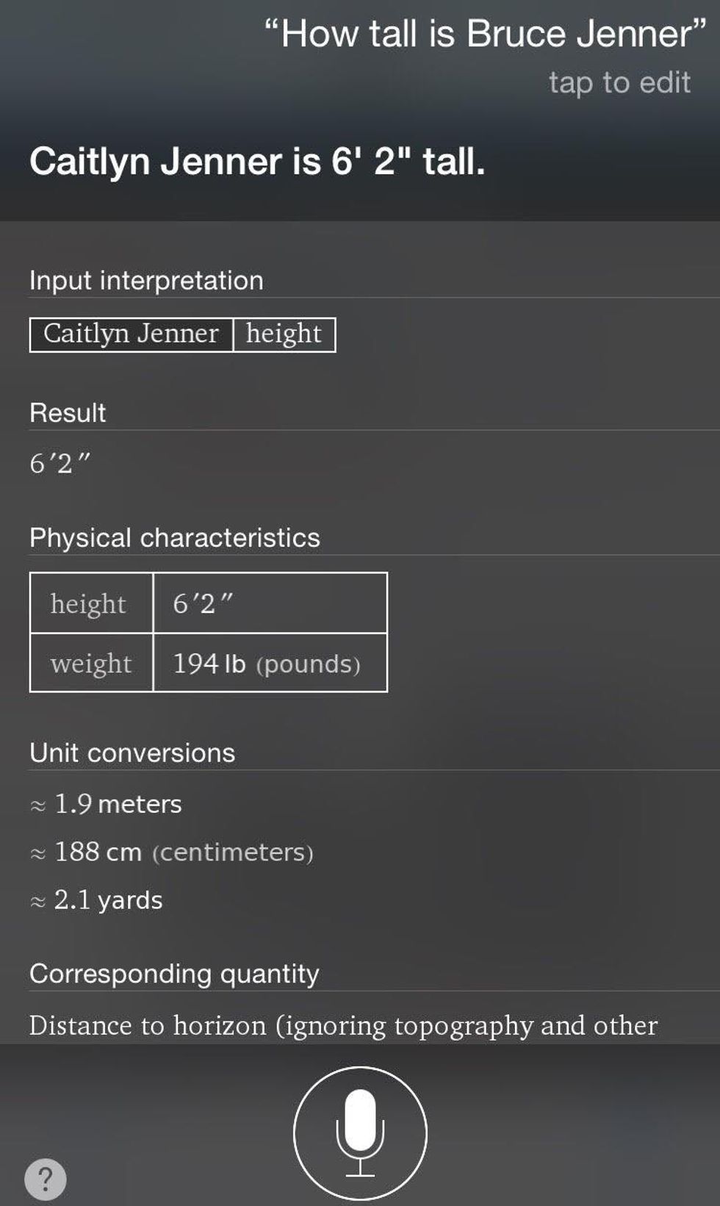Tap the "How tall is Bruce Jenner" query
The image size is (720, 1206).
coord(485,35)
